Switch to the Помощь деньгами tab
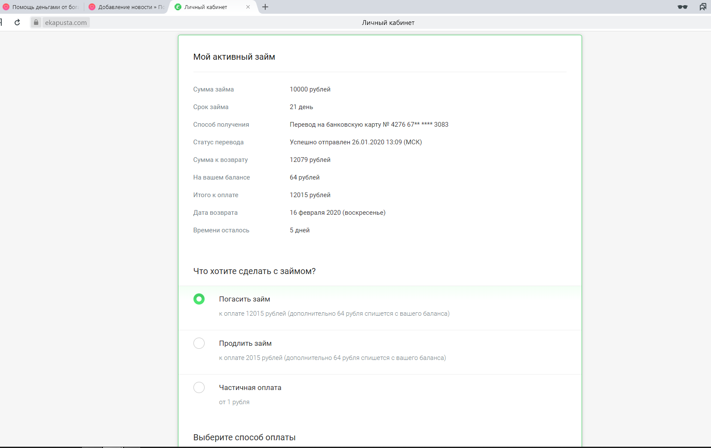 coord(42,7)
